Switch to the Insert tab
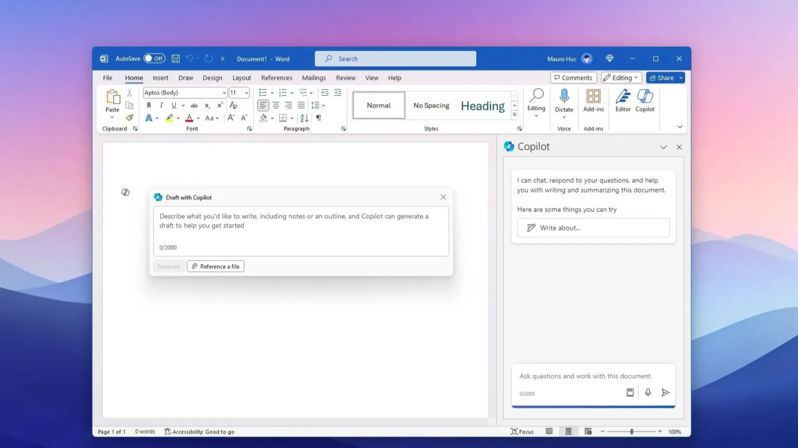This screenshot has width=798, height=448. click(160, 78)
